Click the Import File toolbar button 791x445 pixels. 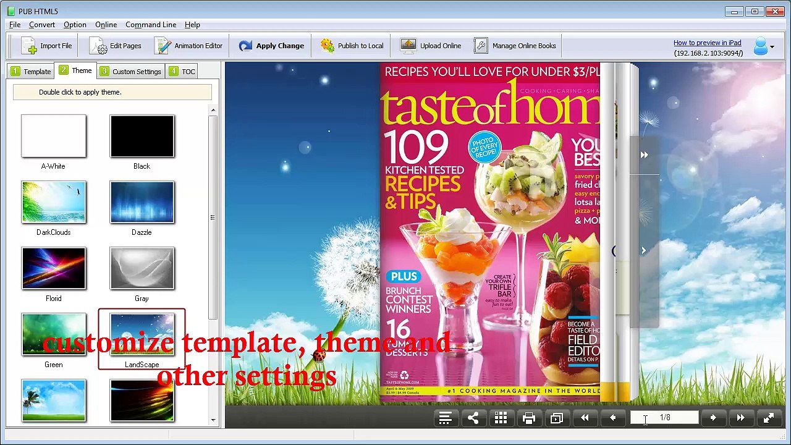[46, 46]
